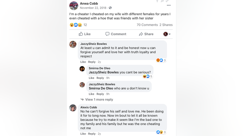Click the globe public privacy icon
The width and height of the screenshot is (243, 136).
110,8
